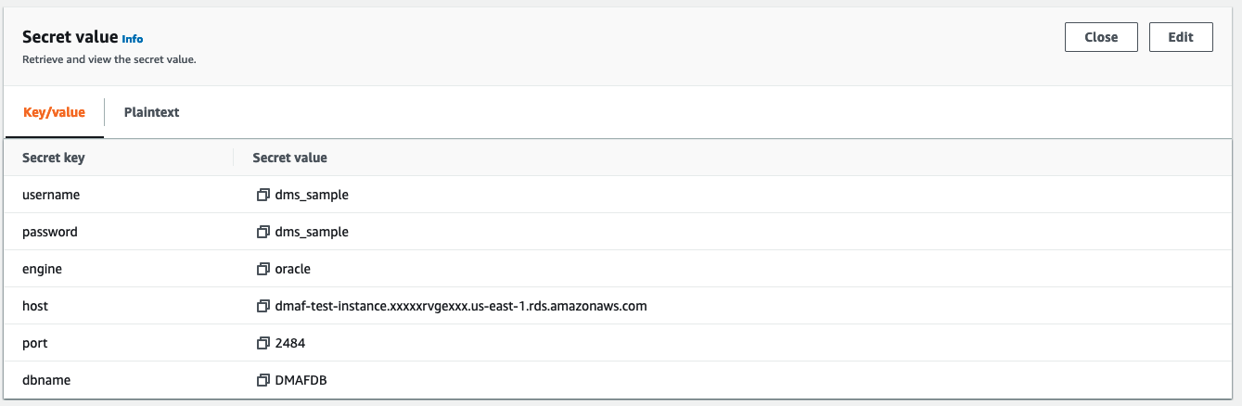1242x406 pixels.
Task: Copy the password secret value
Action: click(x=262, y=233)
